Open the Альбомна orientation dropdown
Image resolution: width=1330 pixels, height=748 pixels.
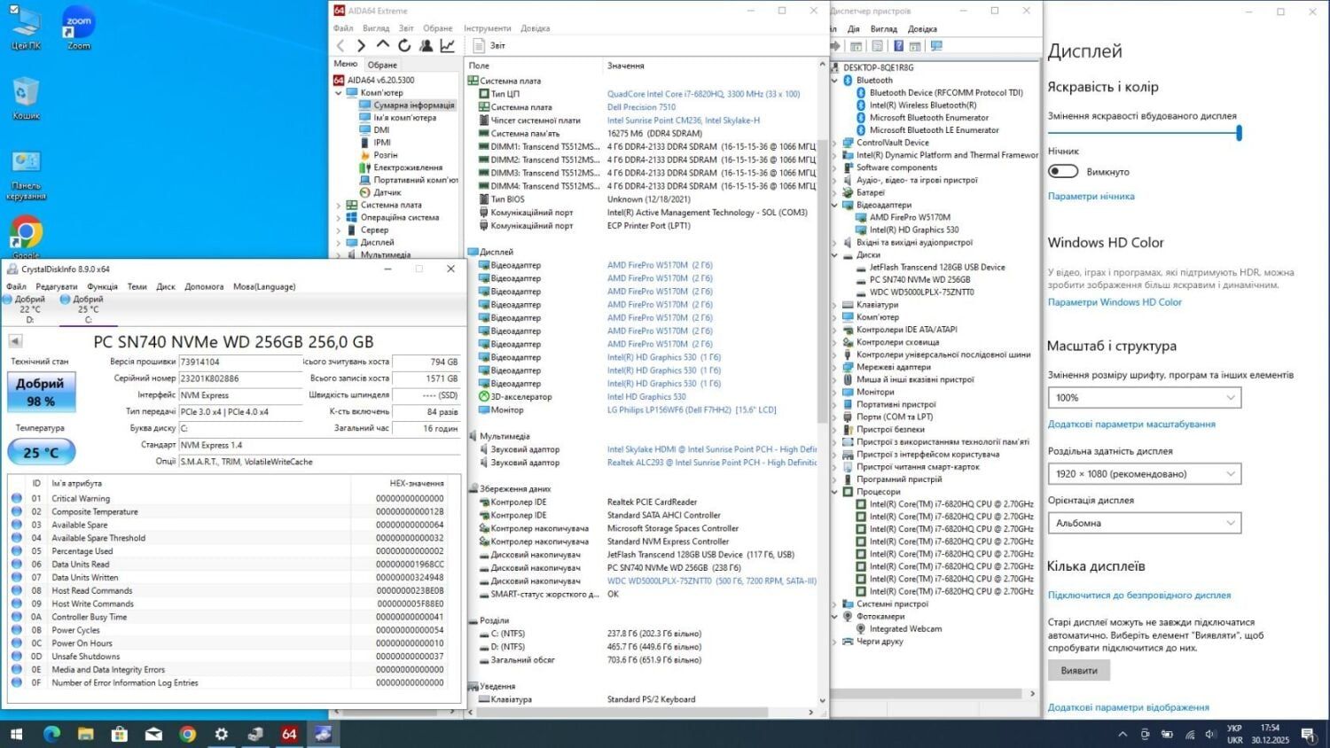click(x=1144, y=524)
